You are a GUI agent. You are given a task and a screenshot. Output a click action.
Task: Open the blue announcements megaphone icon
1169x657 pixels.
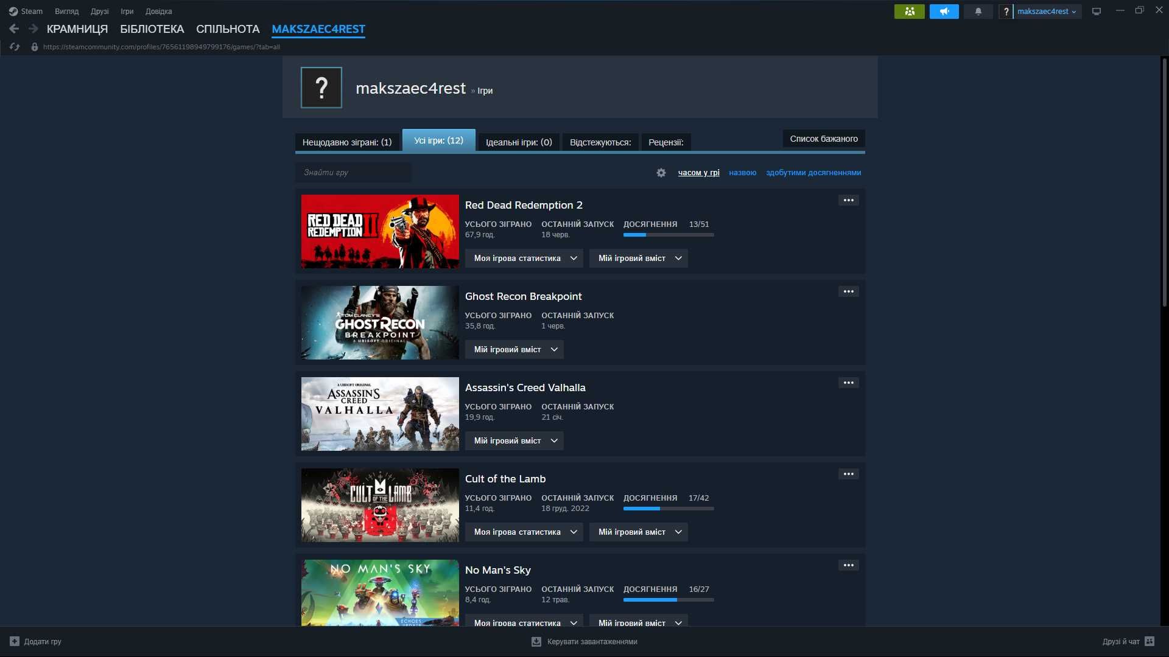944,11
